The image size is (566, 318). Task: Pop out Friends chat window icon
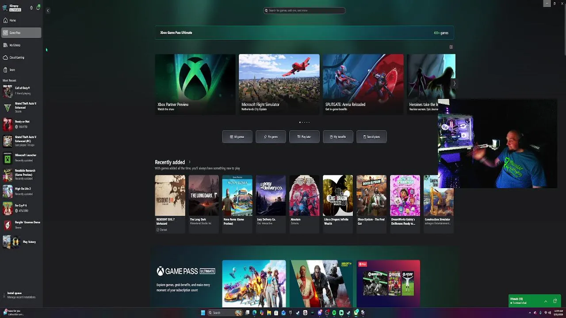(555, 301)
